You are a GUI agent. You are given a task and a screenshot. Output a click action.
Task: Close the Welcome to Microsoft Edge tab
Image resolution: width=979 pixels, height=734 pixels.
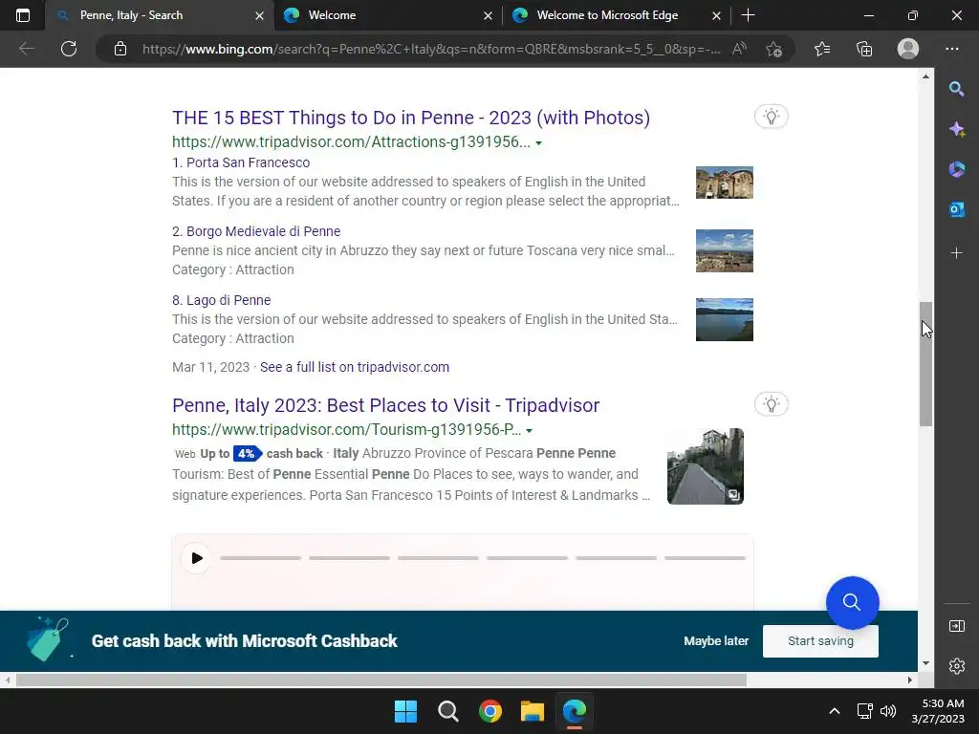pyautogui.click(x=717, y=15)
